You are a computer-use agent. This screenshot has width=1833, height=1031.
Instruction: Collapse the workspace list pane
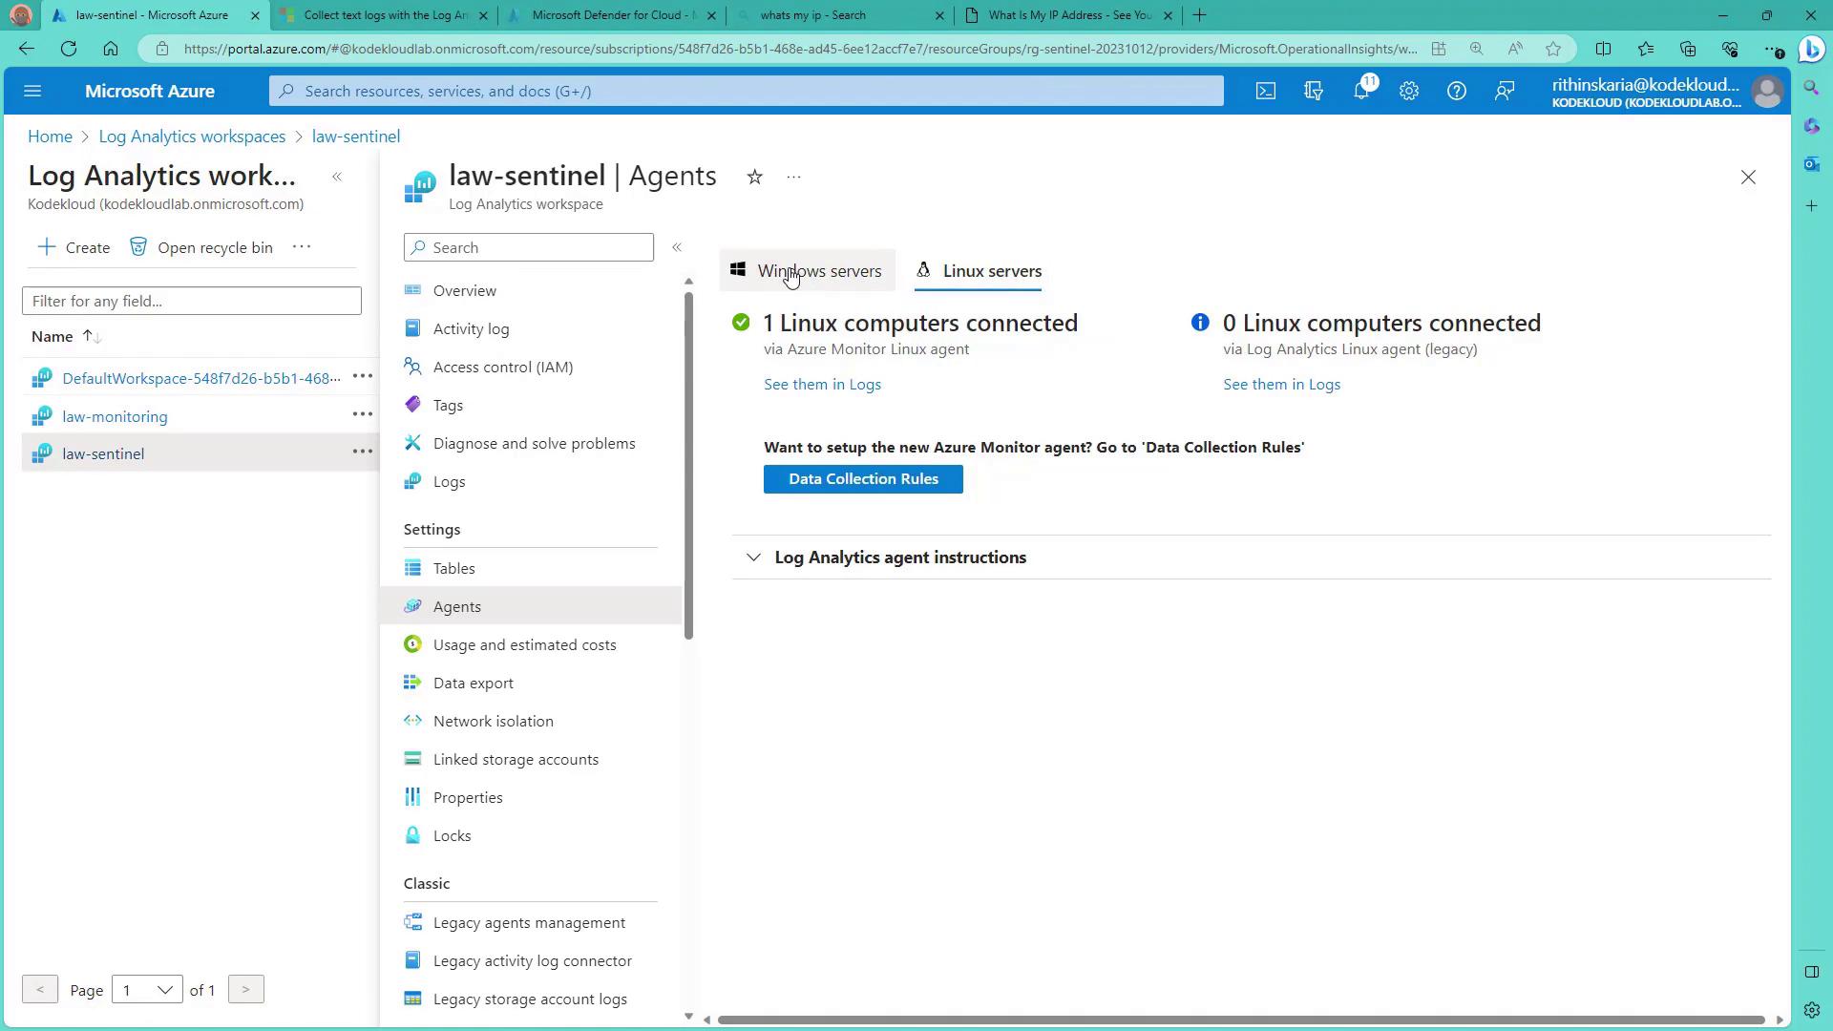[337, 177]
